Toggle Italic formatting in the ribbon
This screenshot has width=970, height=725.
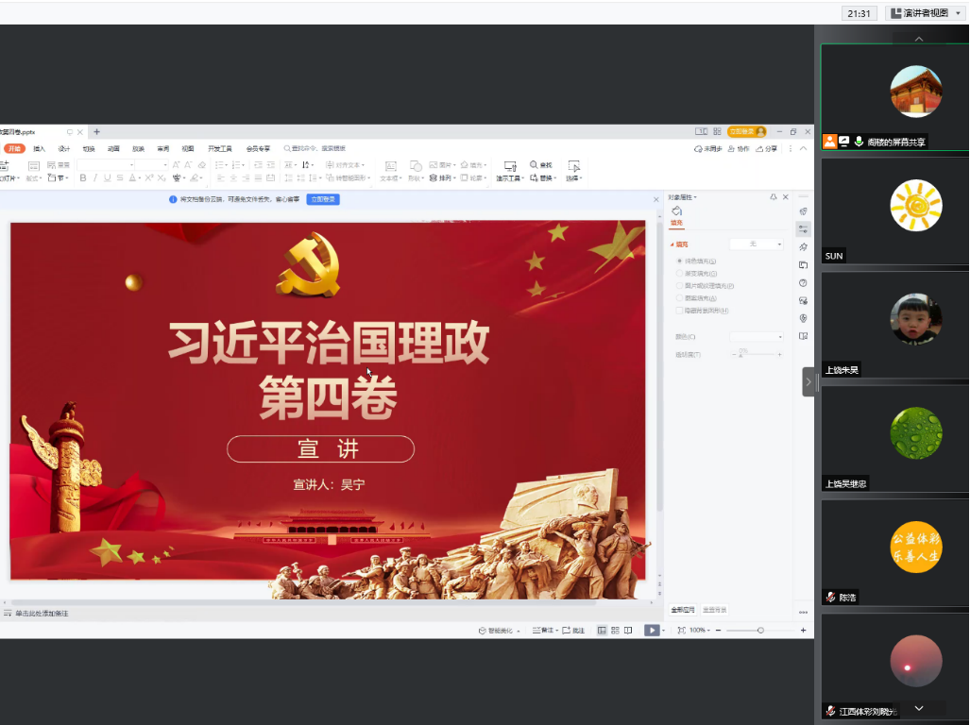tap(95, 178)
